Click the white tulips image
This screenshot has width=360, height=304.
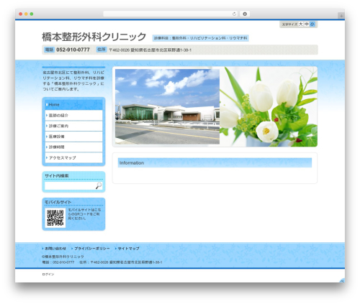click(x=269, y=106)
